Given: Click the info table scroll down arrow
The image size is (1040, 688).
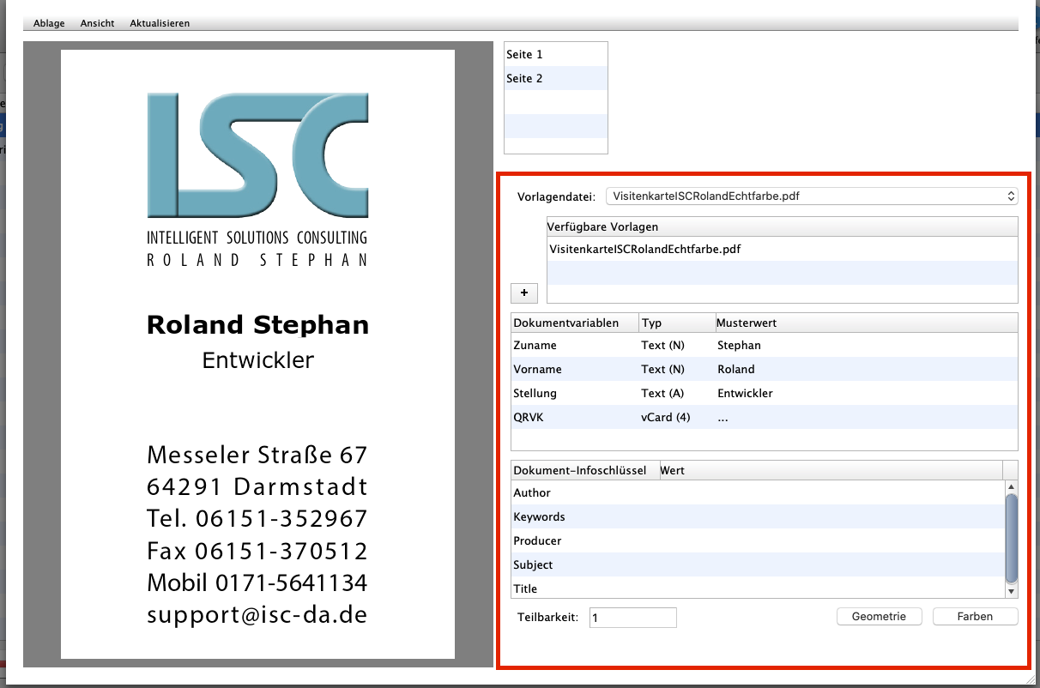Looking at the screenshot, I should [x=1012, y=591].
